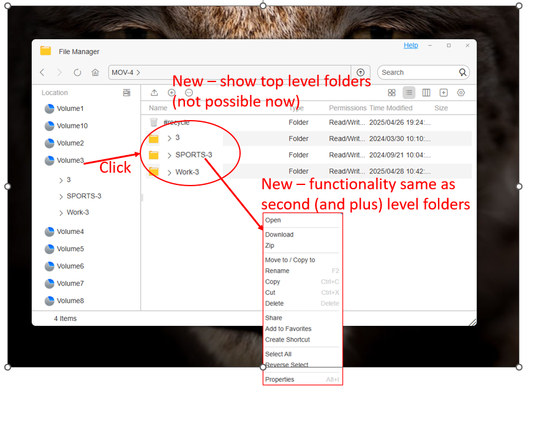The width and height of the screenshot is (558, 422).
Task: Click the '4 Items' status text
Action: click(65, 319)
